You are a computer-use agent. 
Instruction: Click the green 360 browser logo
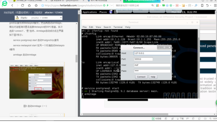pyautogui.click(x=4, y=3)
